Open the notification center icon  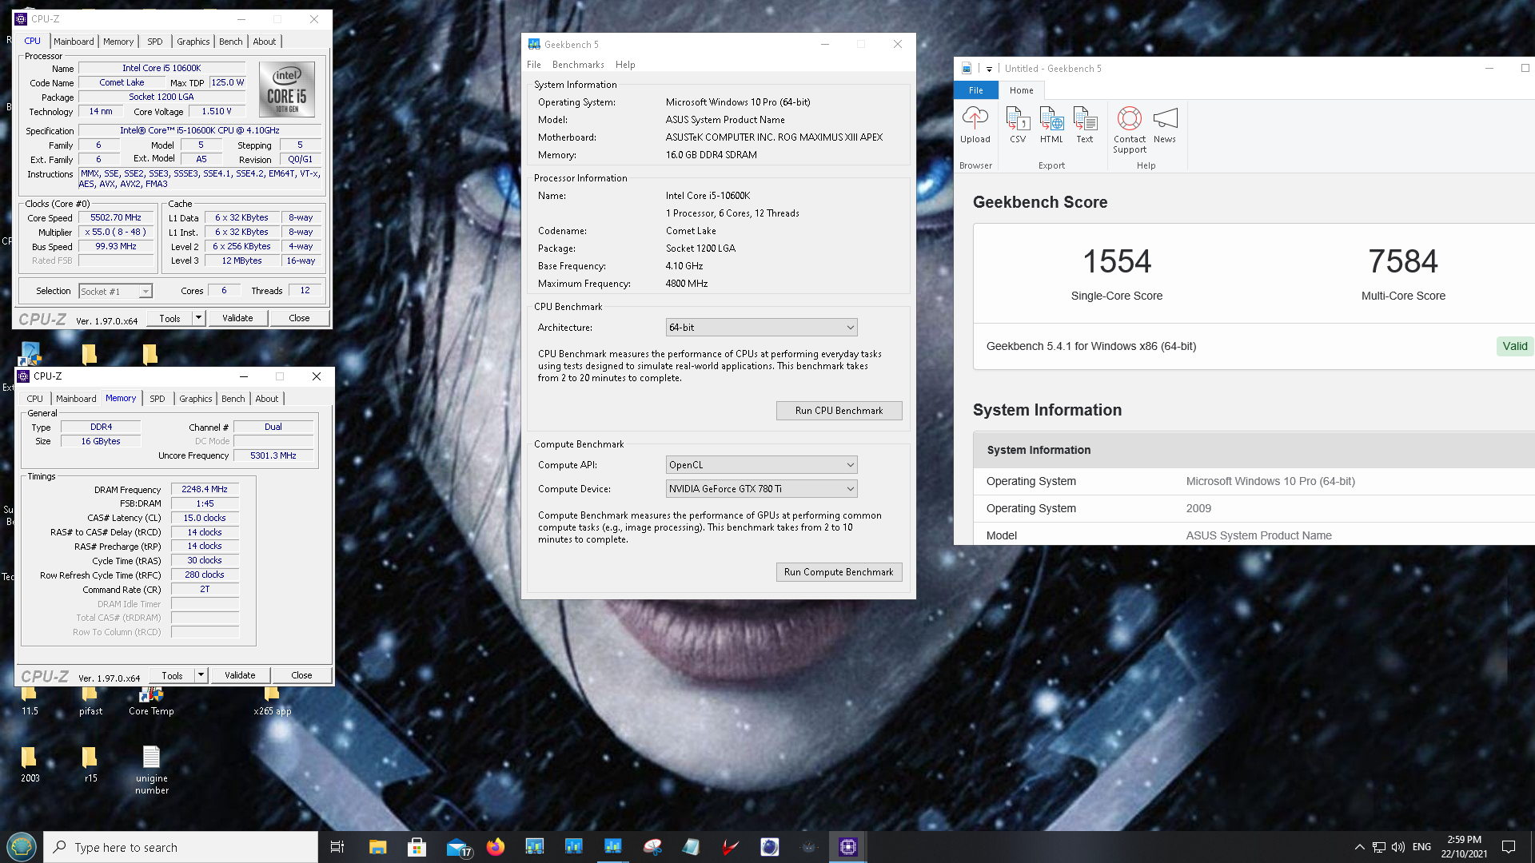(1509, 847)
